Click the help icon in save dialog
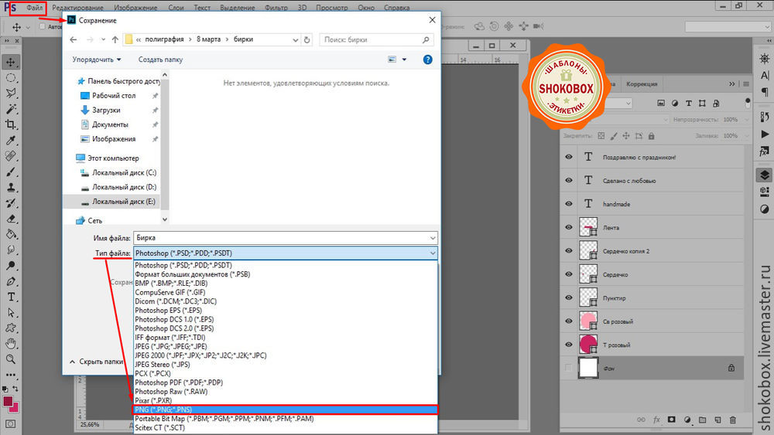This screenshot has height=435, width=774. [427, 59]
